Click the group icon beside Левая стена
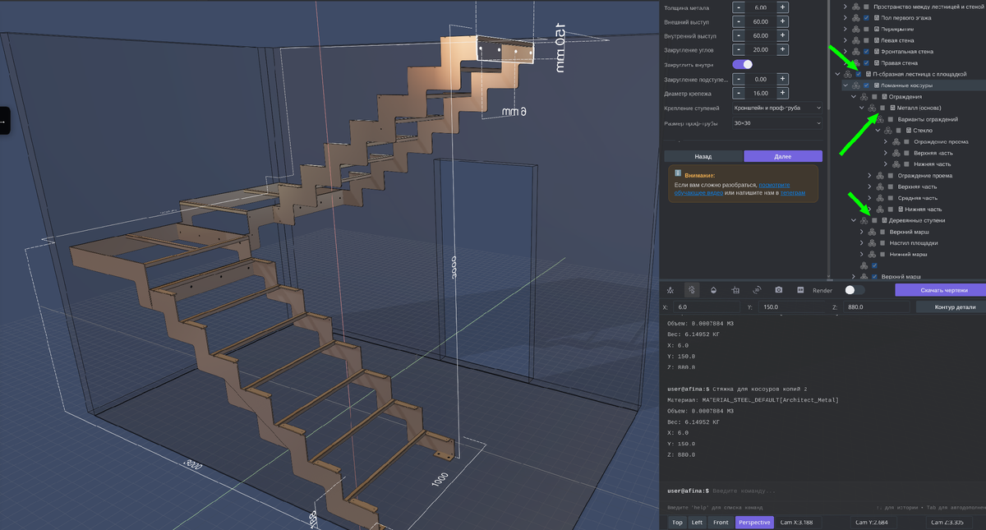 [855, 40]
